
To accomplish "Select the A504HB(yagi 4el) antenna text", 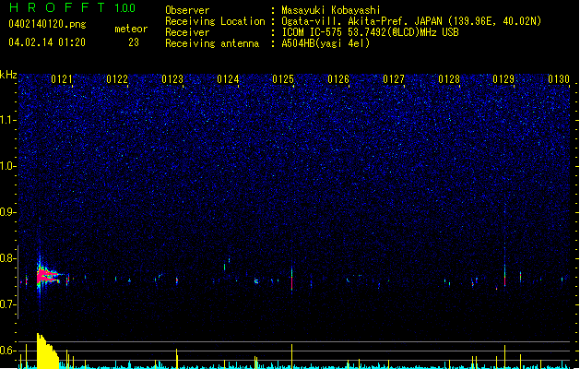I will (326, 43).
